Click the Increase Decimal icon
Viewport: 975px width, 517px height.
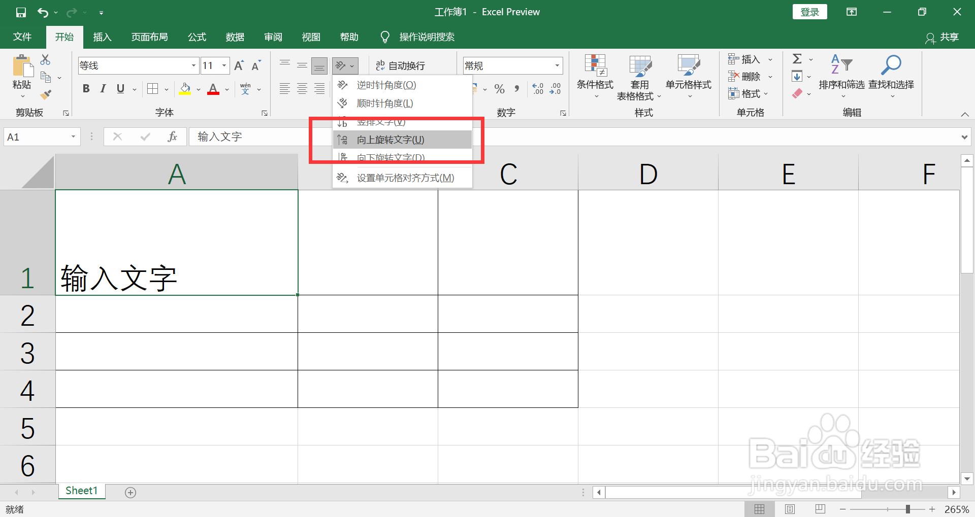538,89
